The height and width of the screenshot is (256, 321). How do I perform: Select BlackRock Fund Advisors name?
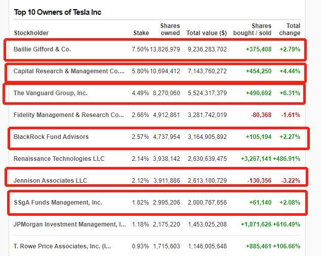51,137
